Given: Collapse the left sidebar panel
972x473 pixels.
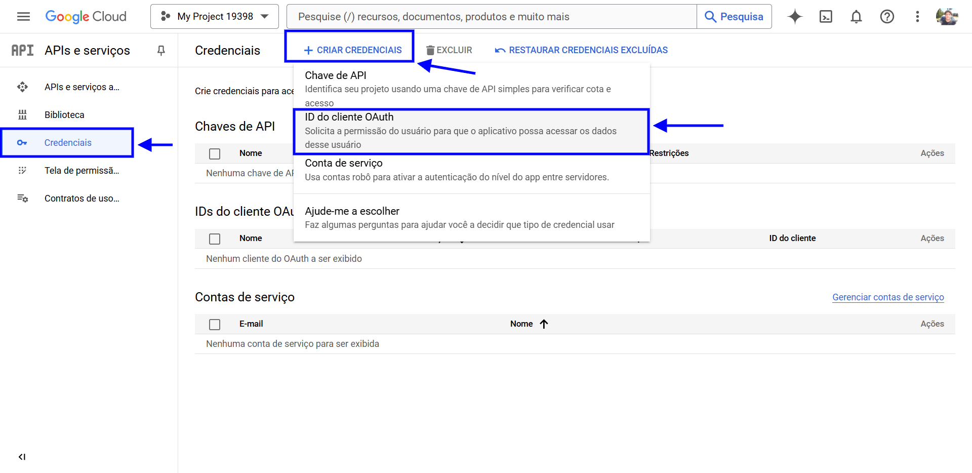Looking at the screenshot, I should [x=22, y=457].
